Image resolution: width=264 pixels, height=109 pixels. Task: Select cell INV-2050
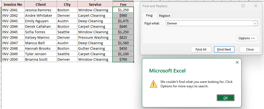pos(13,59)
